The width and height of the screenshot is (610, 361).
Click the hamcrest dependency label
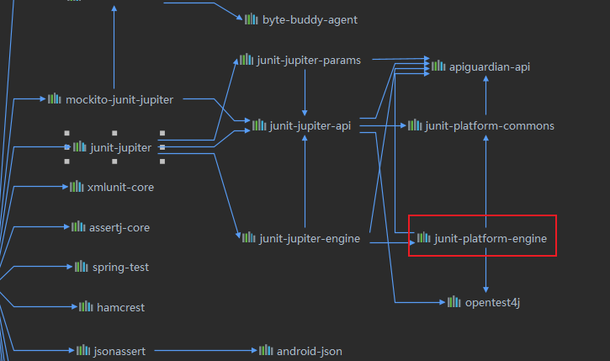coord(121,307)
